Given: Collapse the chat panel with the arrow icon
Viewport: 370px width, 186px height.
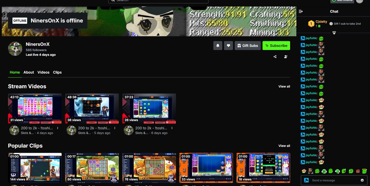Looking at the screenshot, I should click(301, 11).
